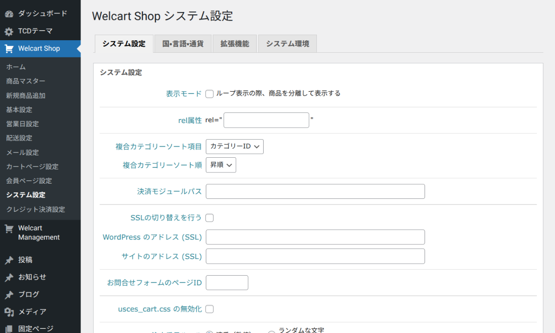Focus the サイトのアドレス (SSL) field

point(315,256)
